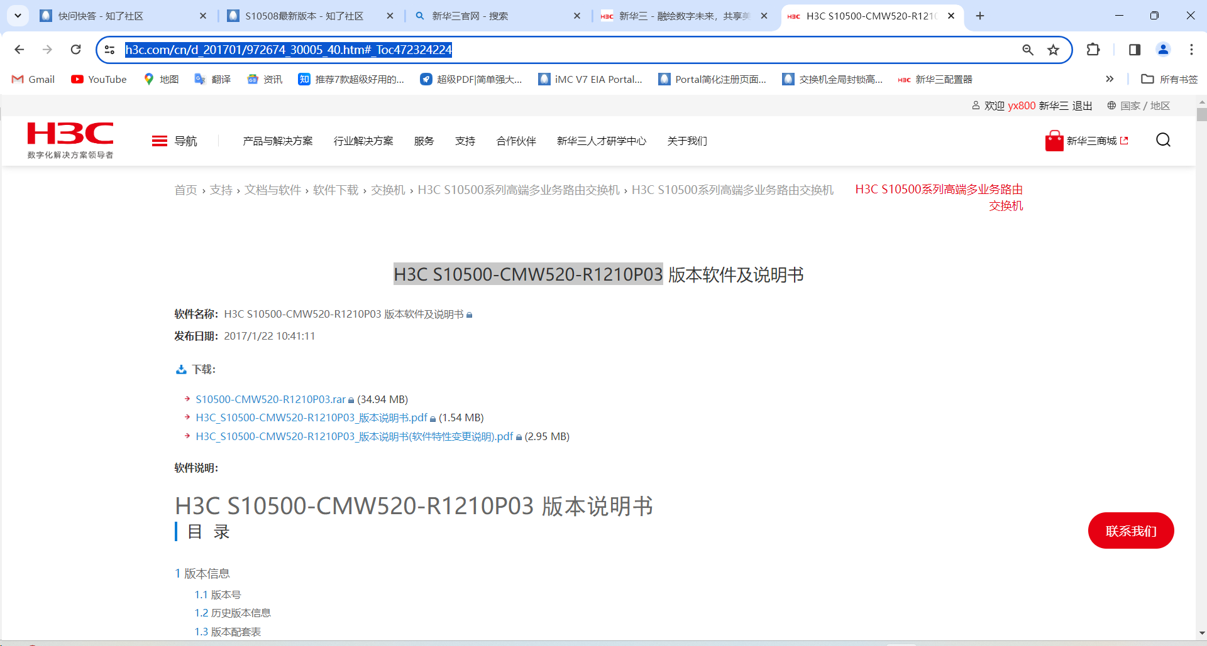Open a new browser tab
This screenshot has width=1207, height=646.
[980, 16]
